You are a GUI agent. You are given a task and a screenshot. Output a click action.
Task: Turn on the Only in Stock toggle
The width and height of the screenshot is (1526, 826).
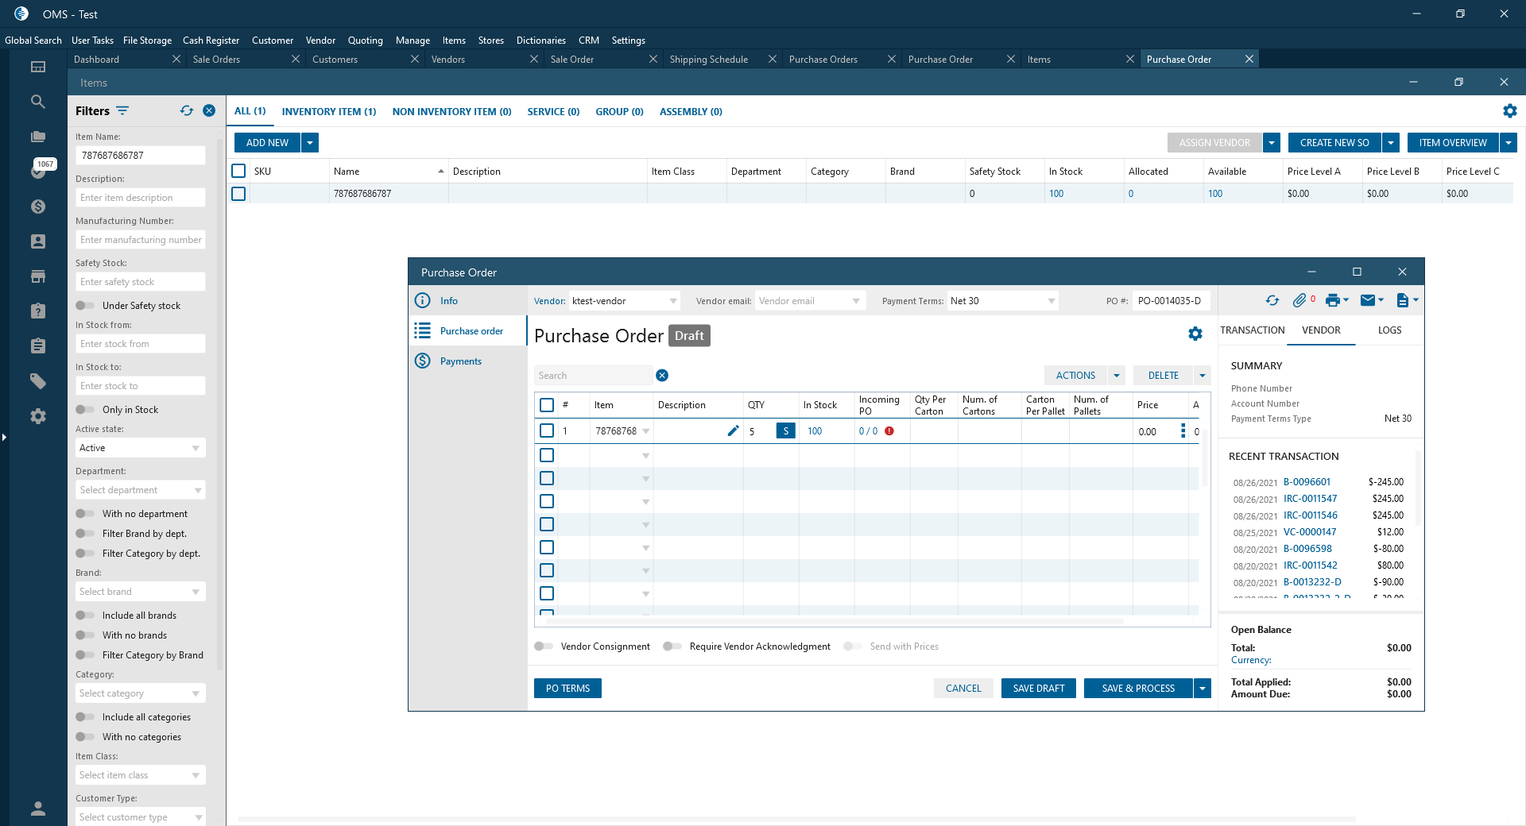85,410
